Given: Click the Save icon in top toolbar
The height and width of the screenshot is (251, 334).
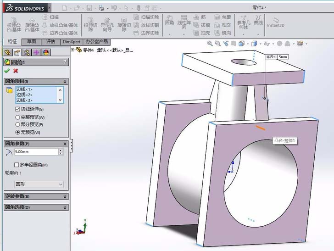Looking at the screenshot, I should pos(89,8).
